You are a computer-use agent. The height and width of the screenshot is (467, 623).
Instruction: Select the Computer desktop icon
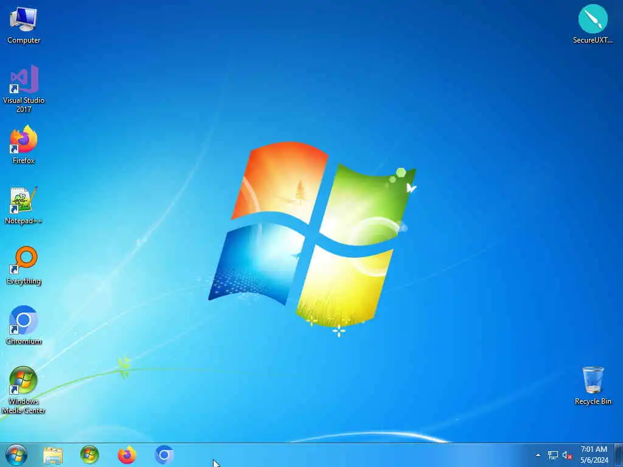(x=24, y=25)
